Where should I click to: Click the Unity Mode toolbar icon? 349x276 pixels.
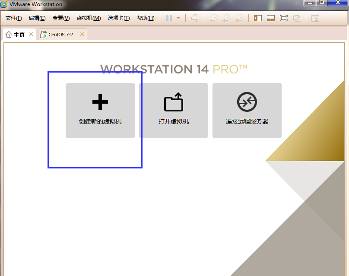[296, 18]
